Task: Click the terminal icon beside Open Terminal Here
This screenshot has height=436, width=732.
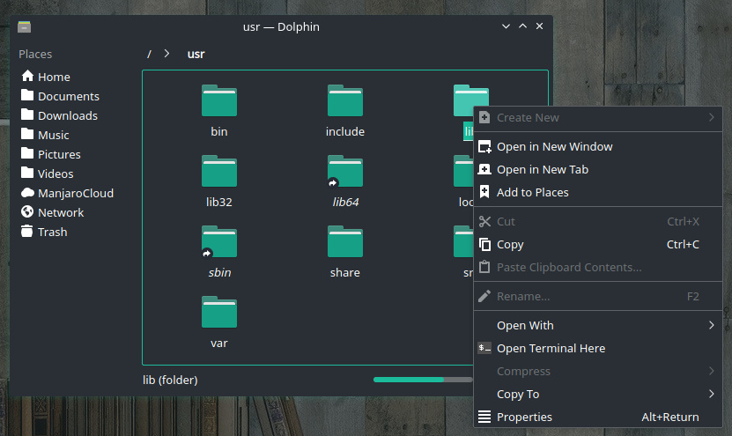Action: pos(484,348)
